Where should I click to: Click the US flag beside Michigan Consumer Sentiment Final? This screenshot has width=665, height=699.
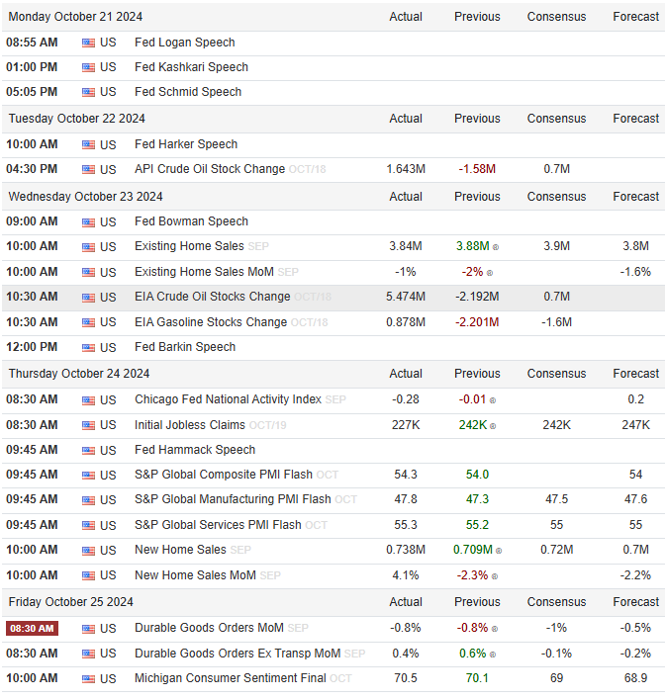click(88, 679)
